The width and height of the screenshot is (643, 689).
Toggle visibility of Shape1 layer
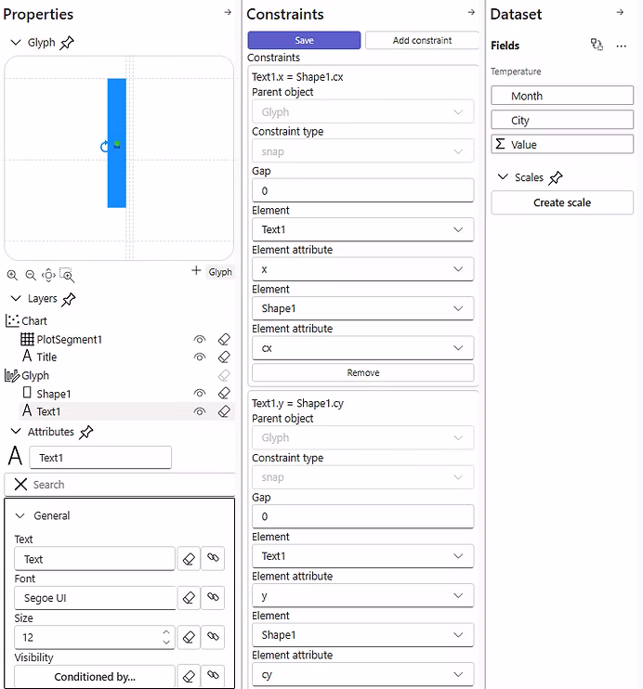click(x=200, y=393)
